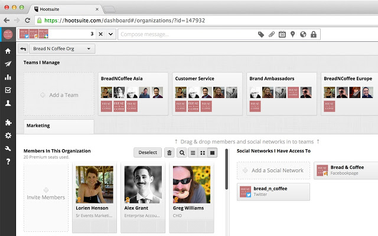Click Invite Members placeholder

(x=46, y=197)
